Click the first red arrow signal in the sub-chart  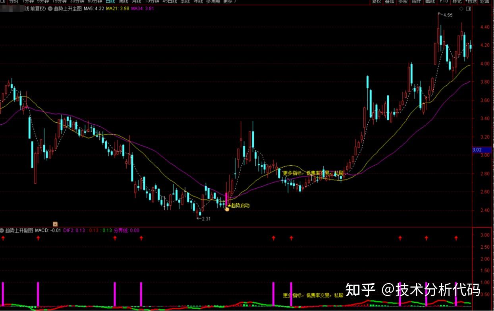click(x=3, y=238)
